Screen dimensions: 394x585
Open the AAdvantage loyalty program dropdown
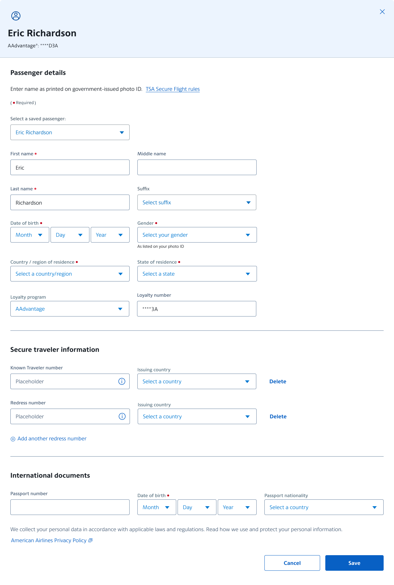click(70, 309)
